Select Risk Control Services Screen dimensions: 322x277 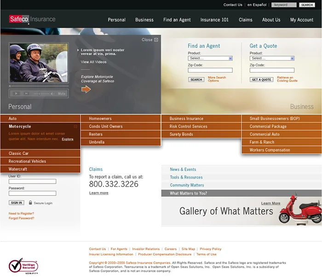(x=201, y=127)
